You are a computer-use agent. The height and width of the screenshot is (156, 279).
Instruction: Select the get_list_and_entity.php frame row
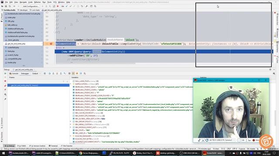click(38, 85)
